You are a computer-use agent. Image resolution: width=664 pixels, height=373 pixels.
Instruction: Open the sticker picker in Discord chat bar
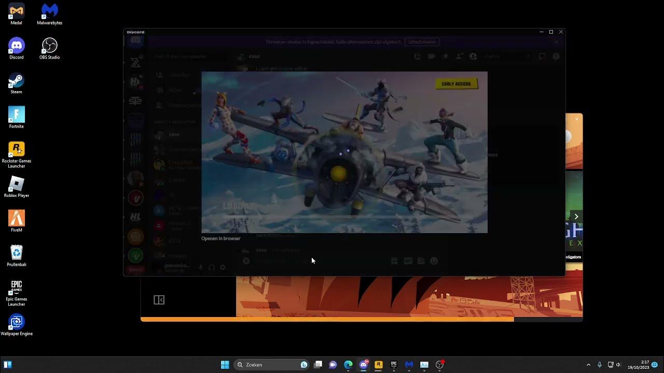[421, 261]
